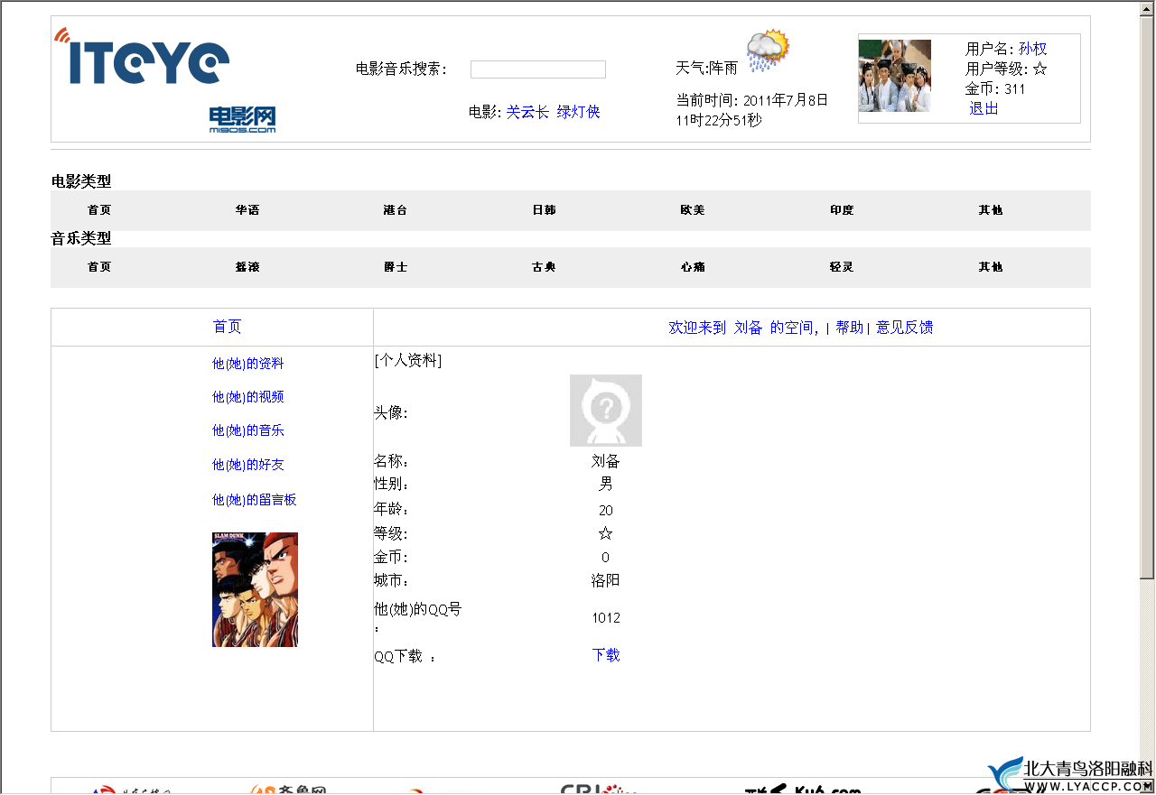Open 他(她)的资料 profile link
1156x795 pixels.
pos(248,364)
